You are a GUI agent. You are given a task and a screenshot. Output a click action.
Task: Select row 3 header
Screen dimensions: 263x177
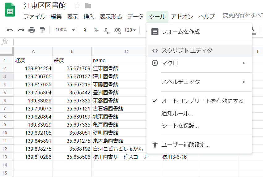pyautogui.click(x=7, y=76)
